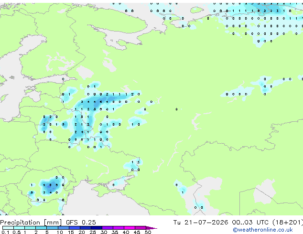Click the 0.1–0.5 mm legend color swatch
This screenshot has width=303, height=234.
8,228
